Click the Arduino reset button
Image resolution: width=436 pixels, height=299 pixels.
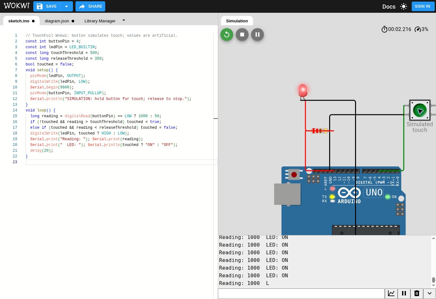click(294, 175)
